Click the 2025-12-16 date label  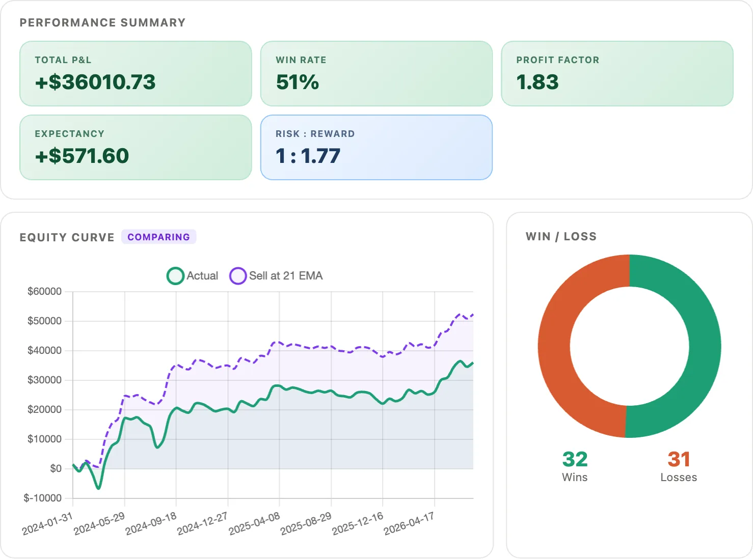click(358, 524)
